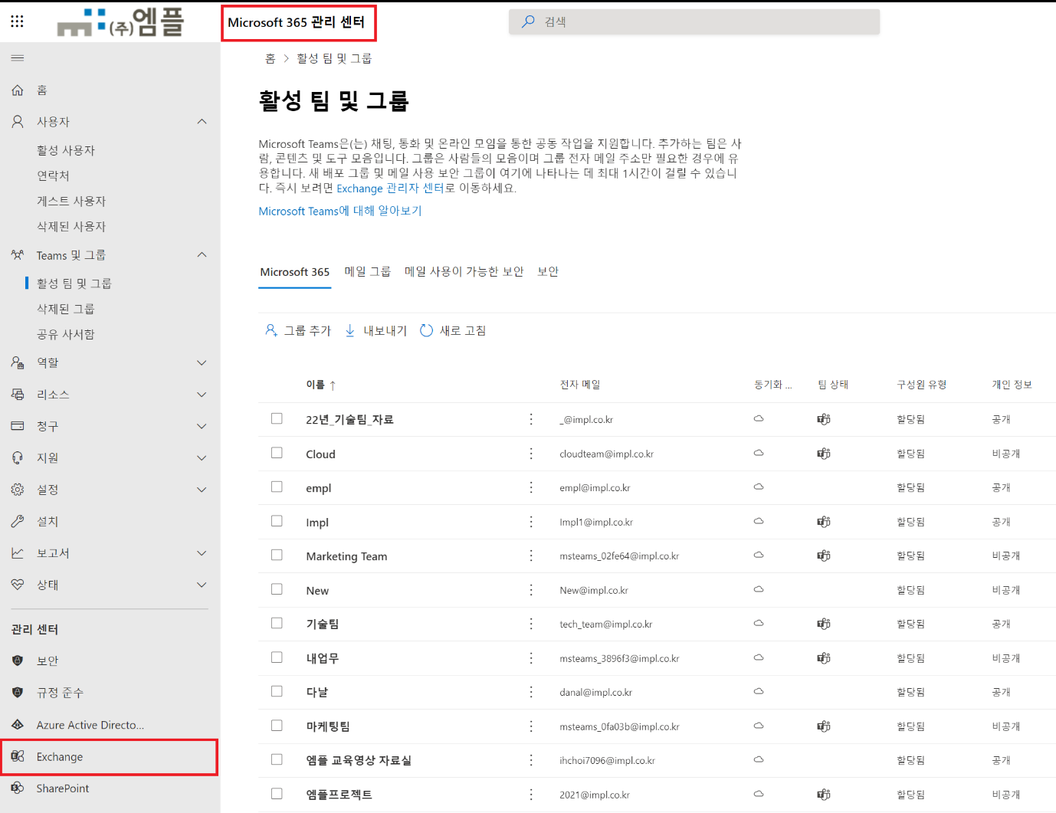
Task: Select checkbox for 마케팅팀 group
Action: pyautogui.click(x=277, y=726)
